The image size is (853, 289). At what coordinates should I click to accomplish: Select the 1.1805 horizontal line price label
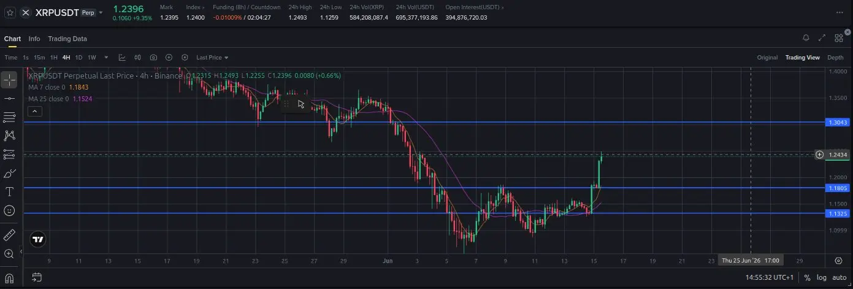(837, 188)
